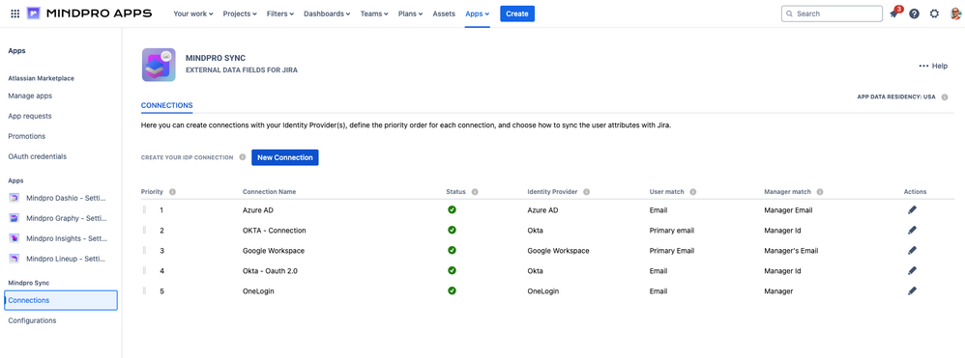Open the notifications bell icon
This screenshot has height=358, width=965.
[x=893, y=14]
